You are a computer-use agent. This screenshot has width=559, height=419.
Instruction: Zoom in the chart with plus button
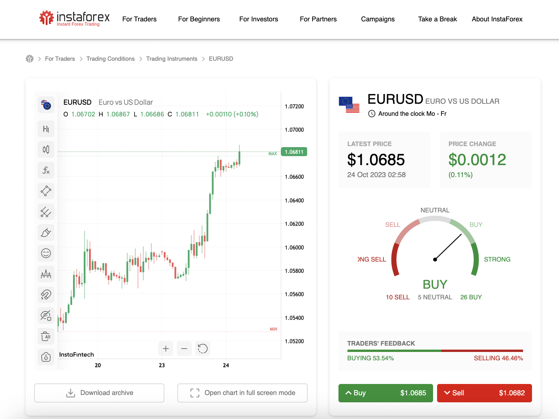[166, 349]
